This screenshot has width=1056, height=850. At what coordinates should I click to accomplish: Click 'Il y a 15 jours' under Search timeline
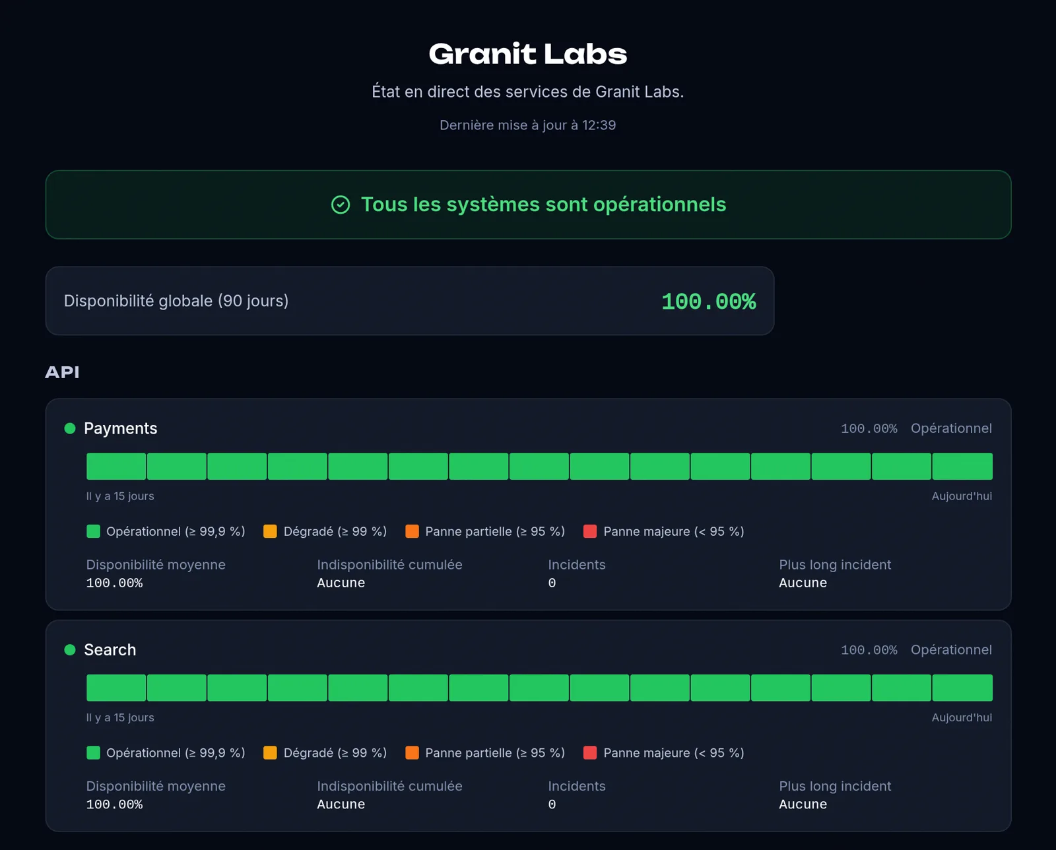coord(120,718)
